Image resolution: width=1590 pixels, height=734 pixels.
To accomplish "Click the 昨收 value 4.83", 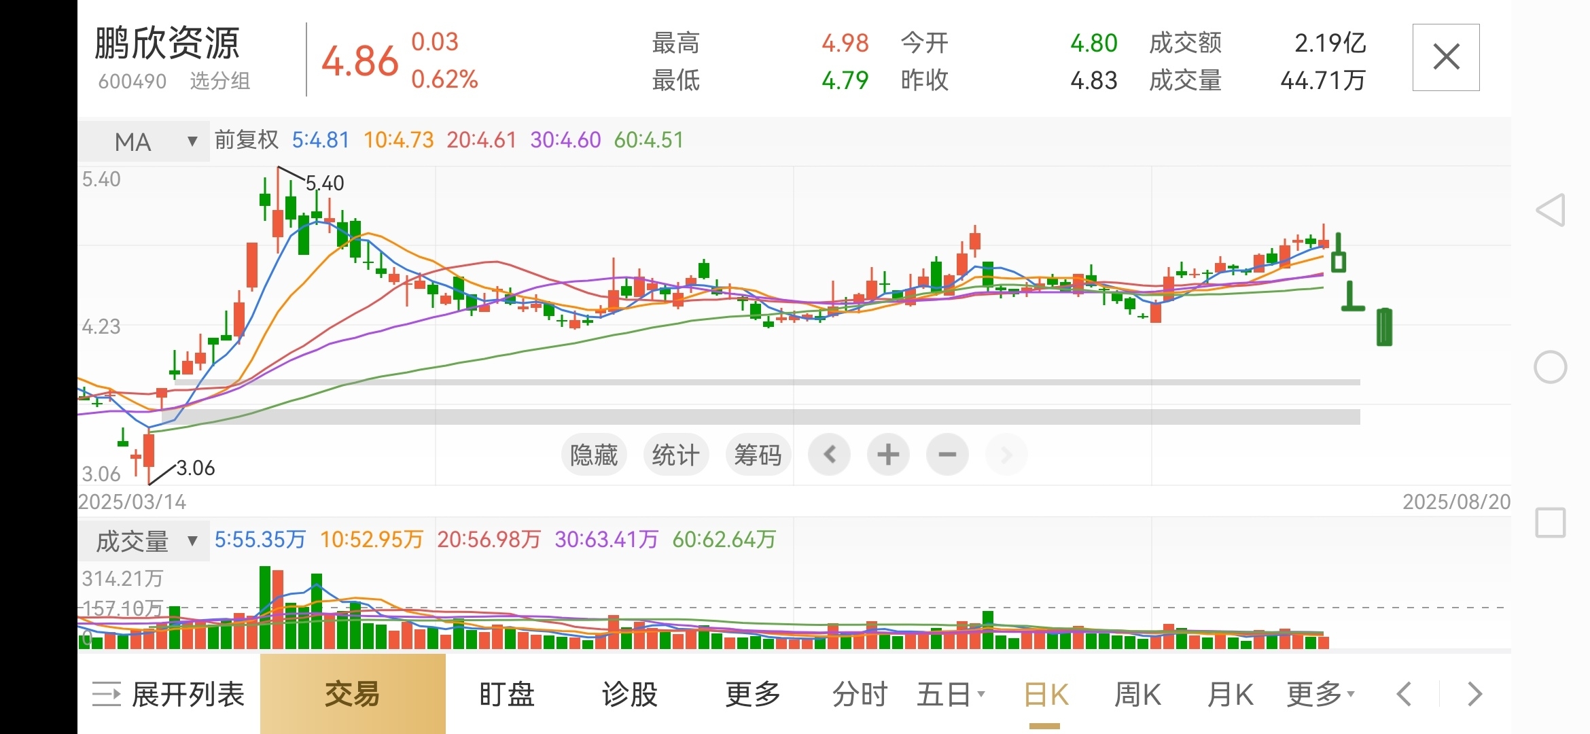I will pos(1094,80).
